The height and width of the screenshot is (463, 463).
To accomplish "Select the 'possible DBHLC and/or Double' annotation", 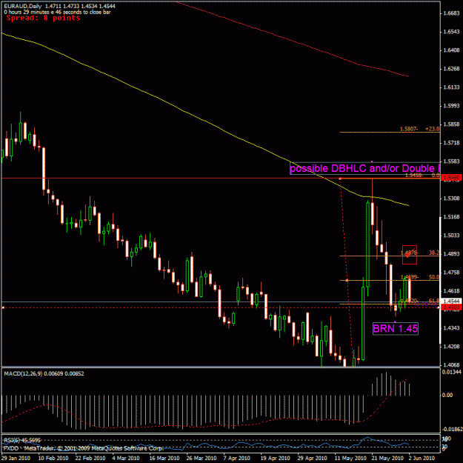I will pyautogui.click(x=365, y=168).
